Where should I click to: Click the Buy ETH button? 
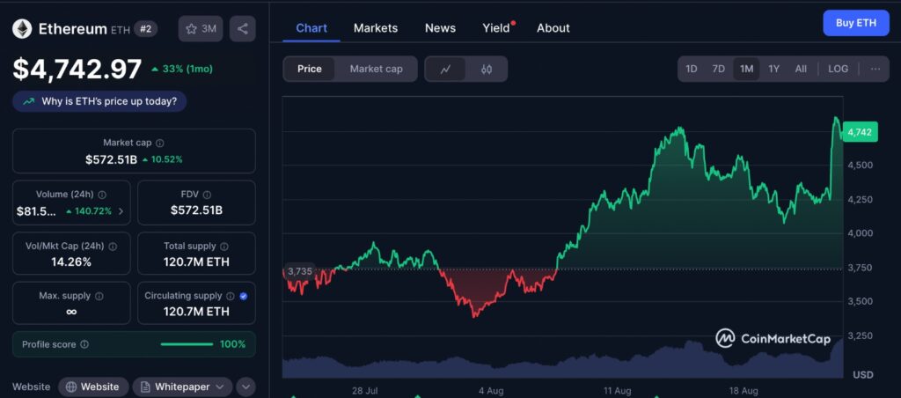855,24
